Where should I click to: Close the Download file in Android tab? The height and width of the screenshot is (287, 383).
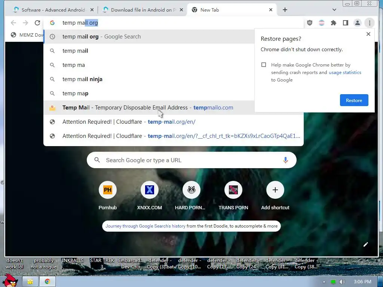[181, 10]
